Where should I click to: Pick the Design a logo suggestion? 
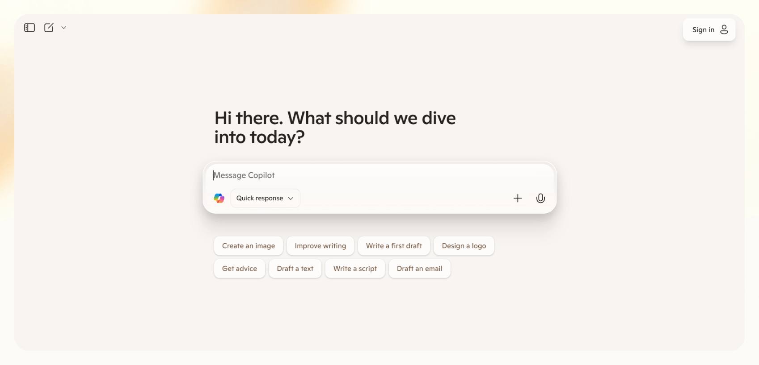464,246
